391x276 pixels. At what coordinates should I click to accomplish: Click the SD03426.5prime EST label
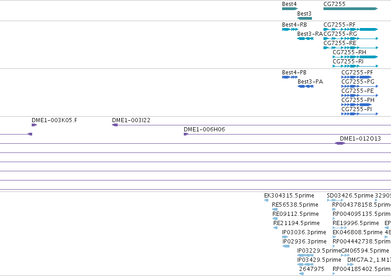point(350,196)
